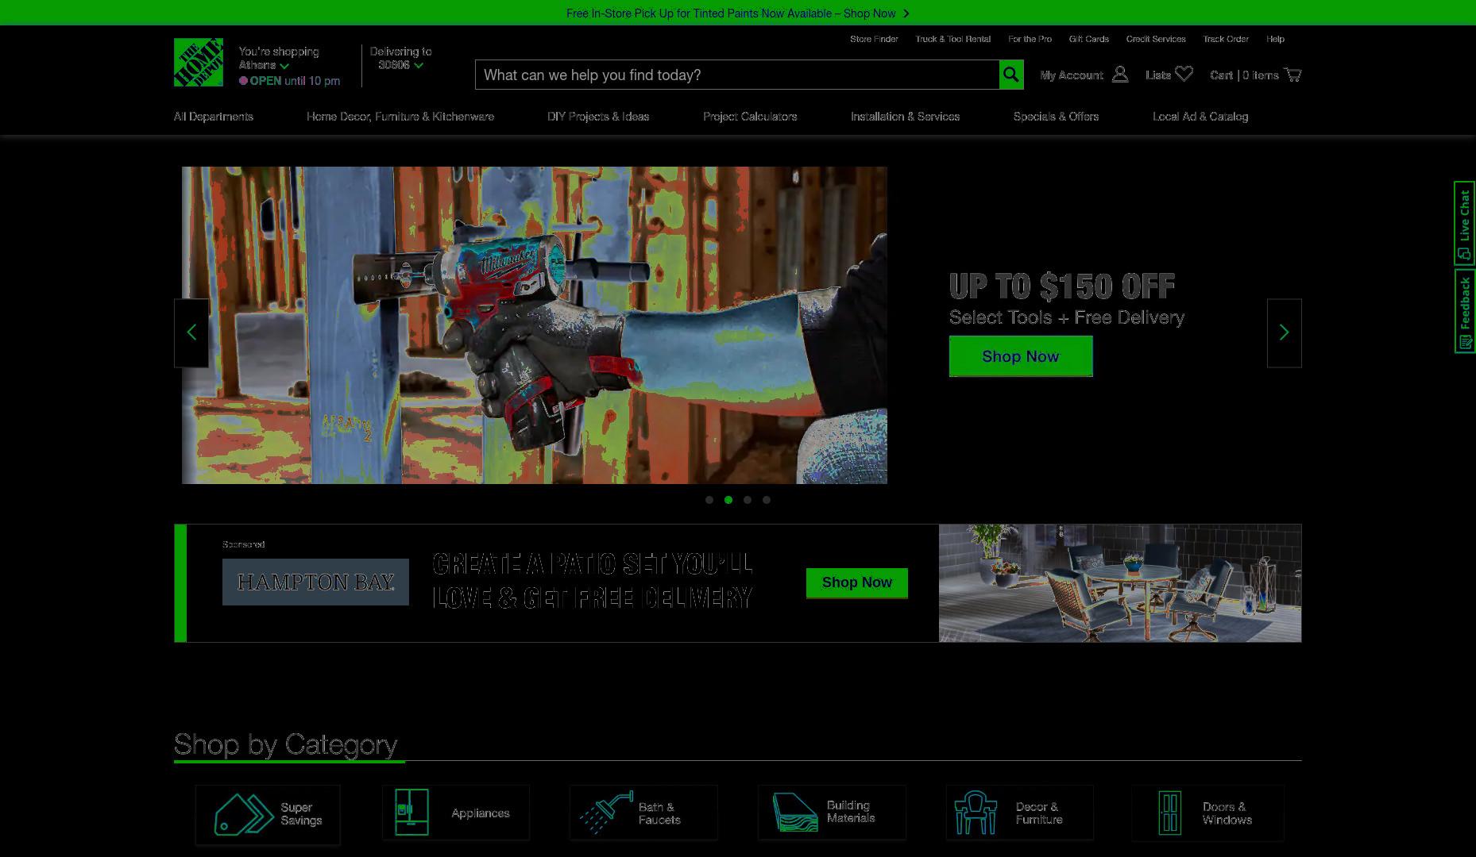1476x857 pixels.
Task: Click Gift Cards link
Action: click(x=1089, y=39)
